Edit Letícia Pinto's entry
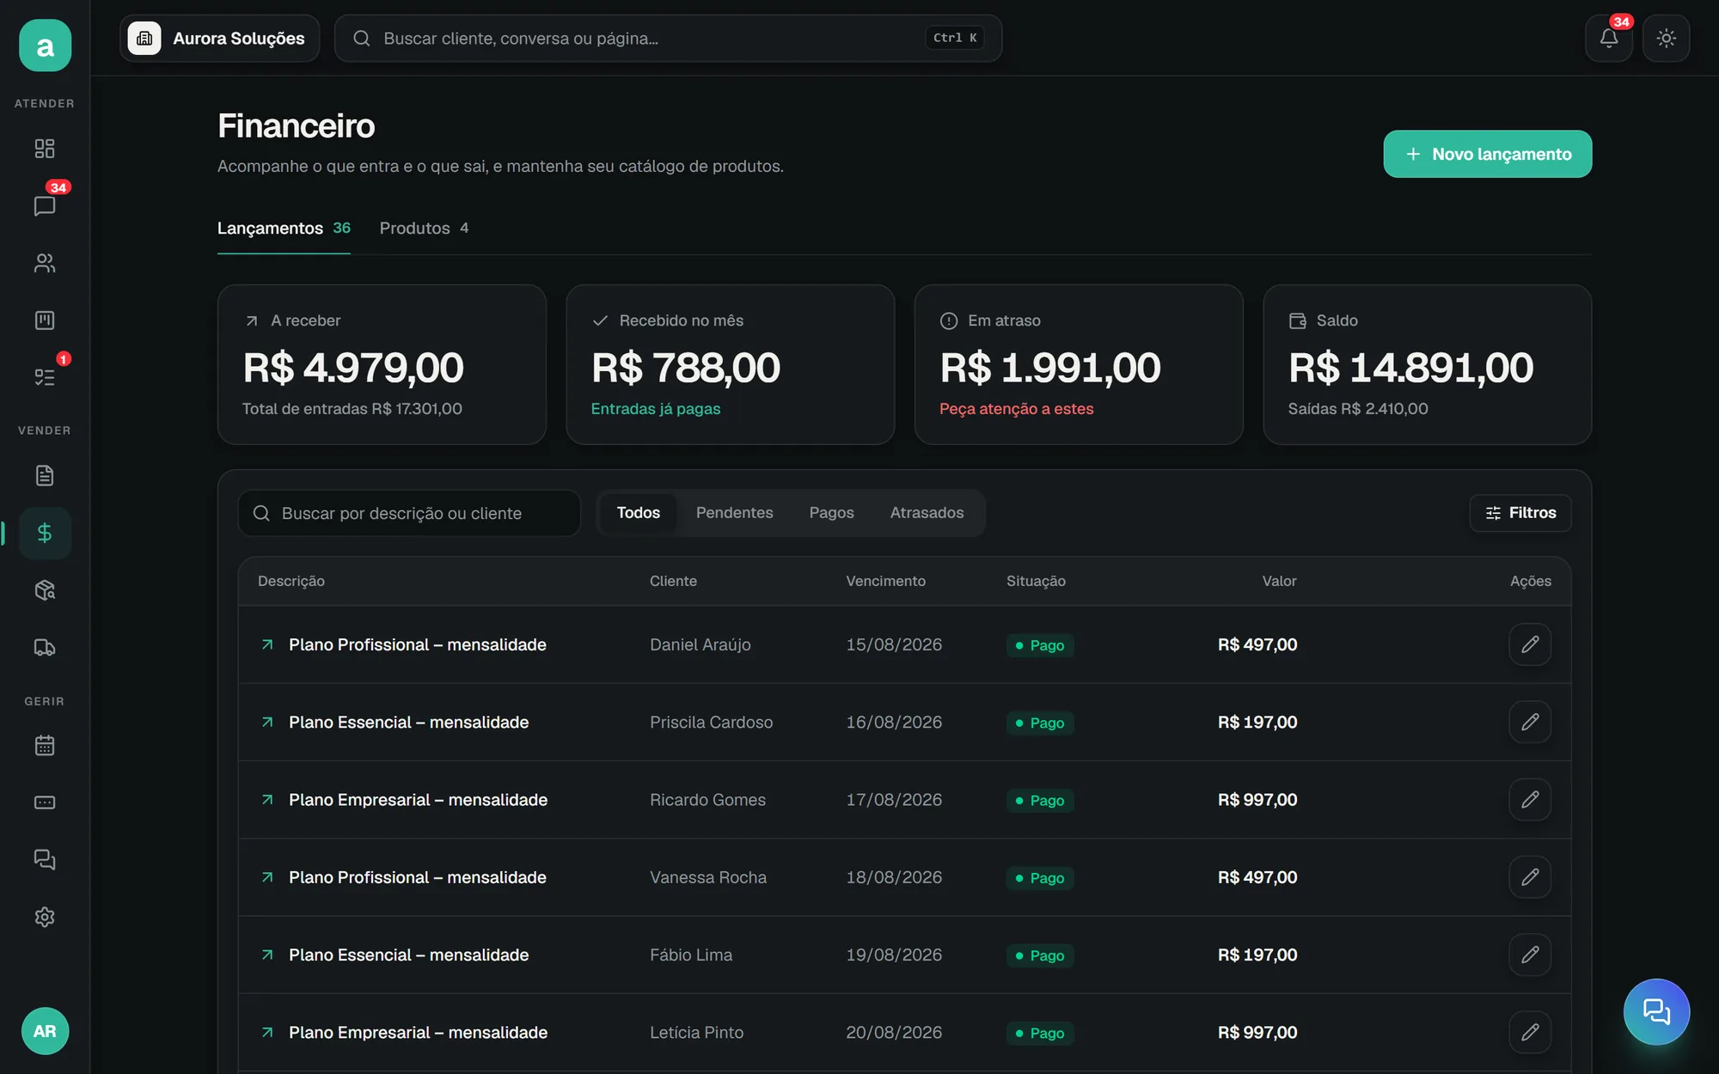The height and width of the screenshot is (1074, 1719). (1530, 1032)
